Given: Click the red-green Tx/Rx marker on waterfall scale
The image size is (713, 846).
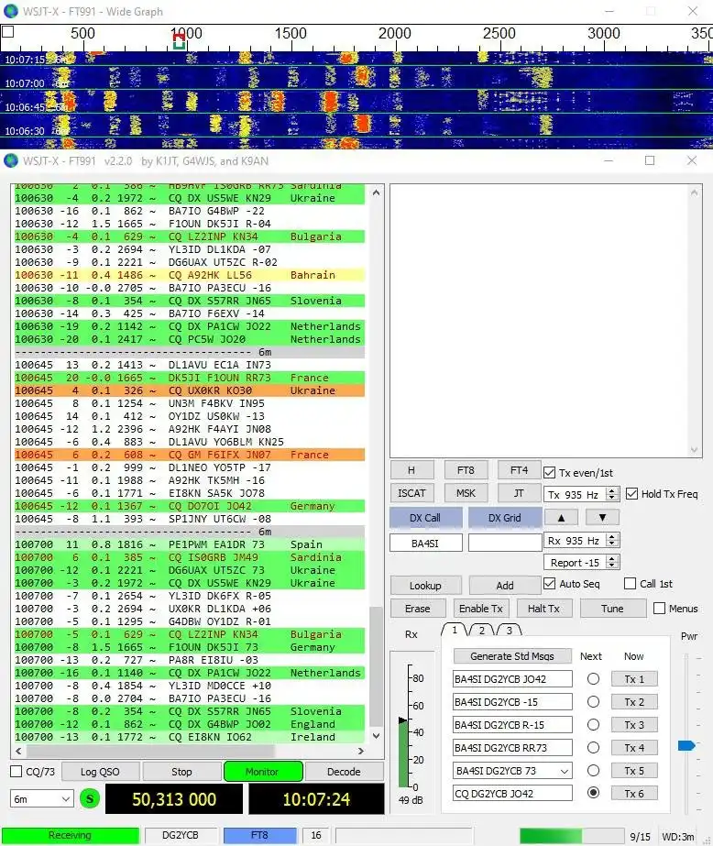Looking at the screenshot, I should click(179, 41).
